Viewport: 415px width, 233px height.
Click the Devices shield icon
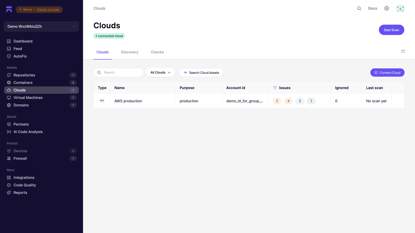point(9,151)
